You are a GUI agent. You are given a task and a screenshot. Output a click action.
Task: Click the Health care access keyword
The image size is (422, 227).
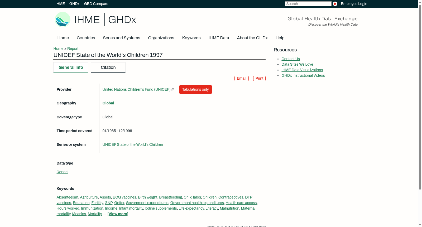pyautogui.click(x=241, y=203)
